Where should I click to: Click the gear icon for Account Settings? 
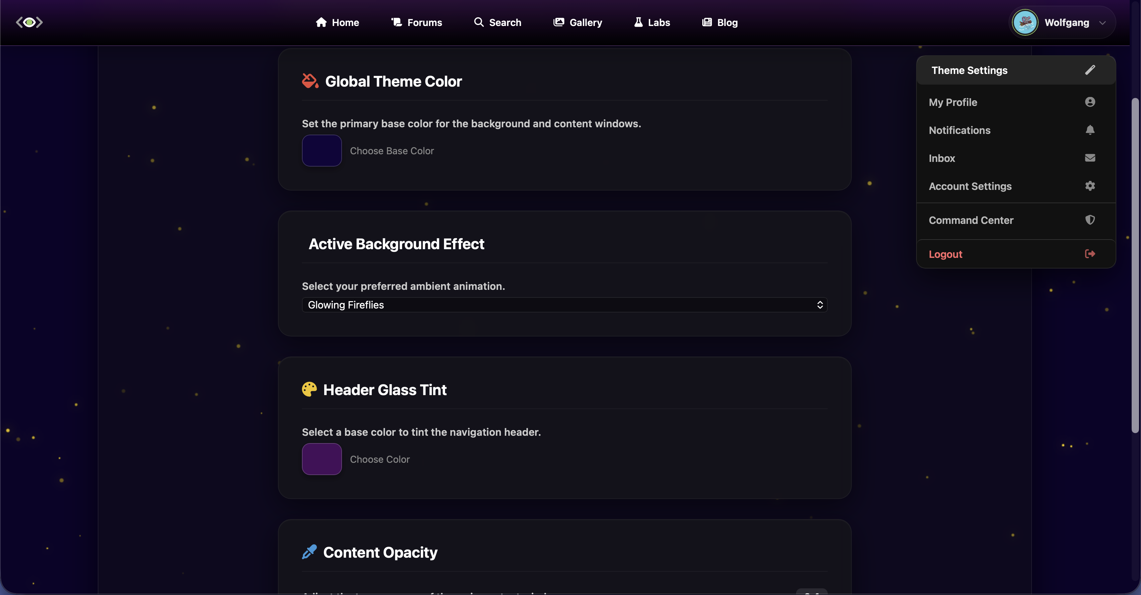1090,186
